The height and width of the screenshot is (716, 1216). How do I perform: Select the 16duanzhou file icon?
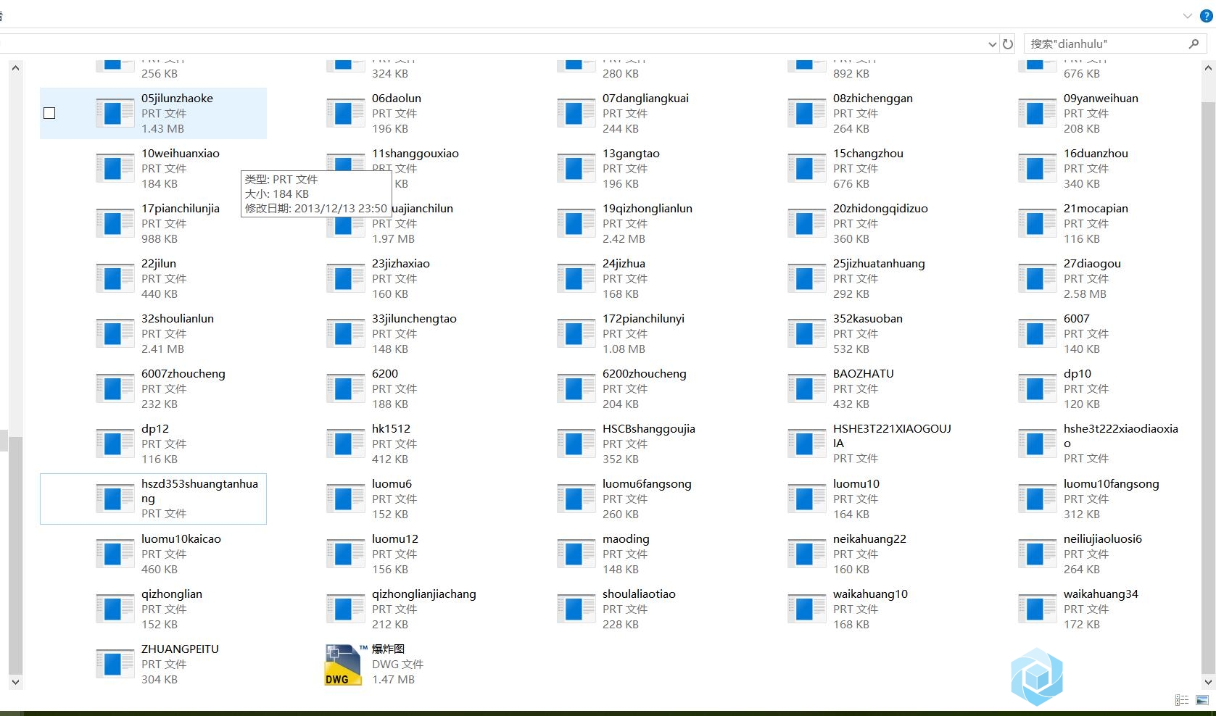pos(1037,168)
